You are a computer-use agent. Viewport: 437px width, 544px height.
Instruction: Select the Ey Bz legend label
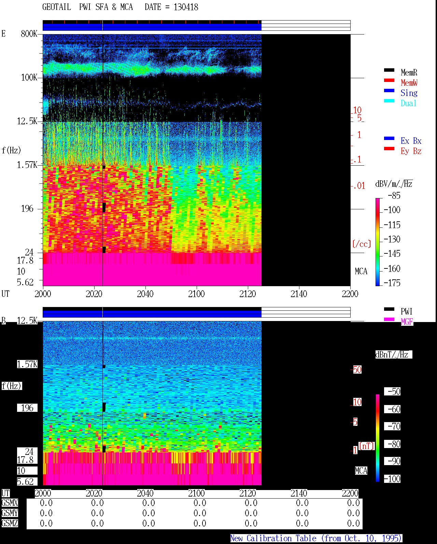tap(411, 151)
